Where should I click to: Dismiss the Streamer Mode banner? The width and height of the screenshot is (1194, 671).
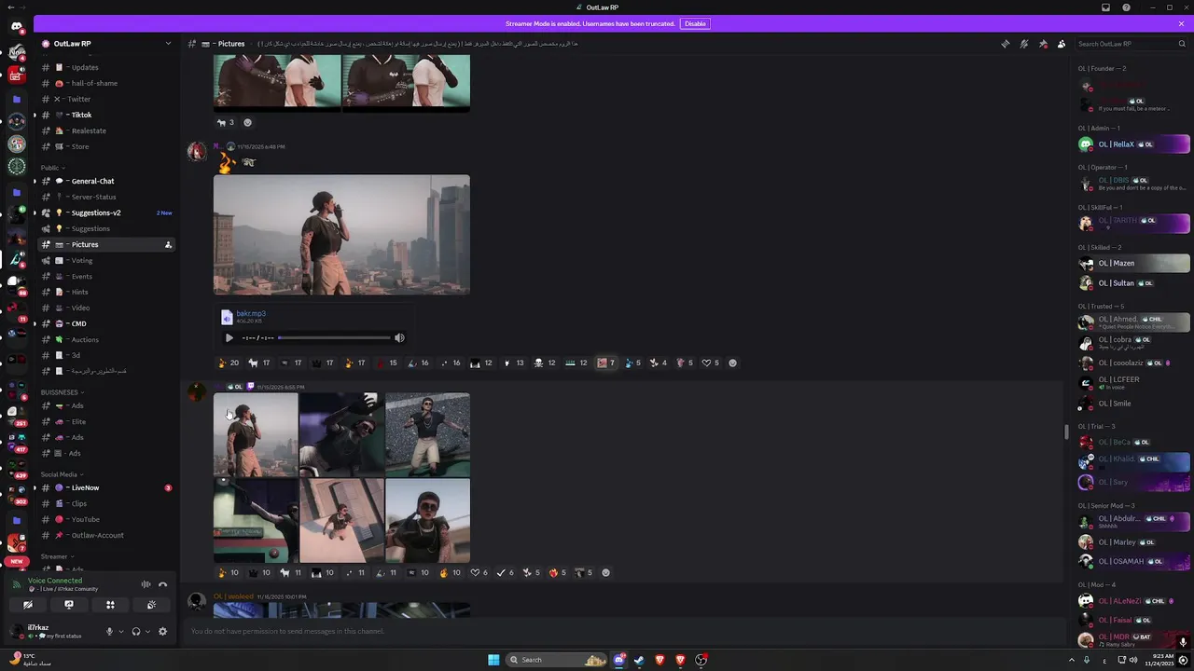click(x=1182, y=23)
